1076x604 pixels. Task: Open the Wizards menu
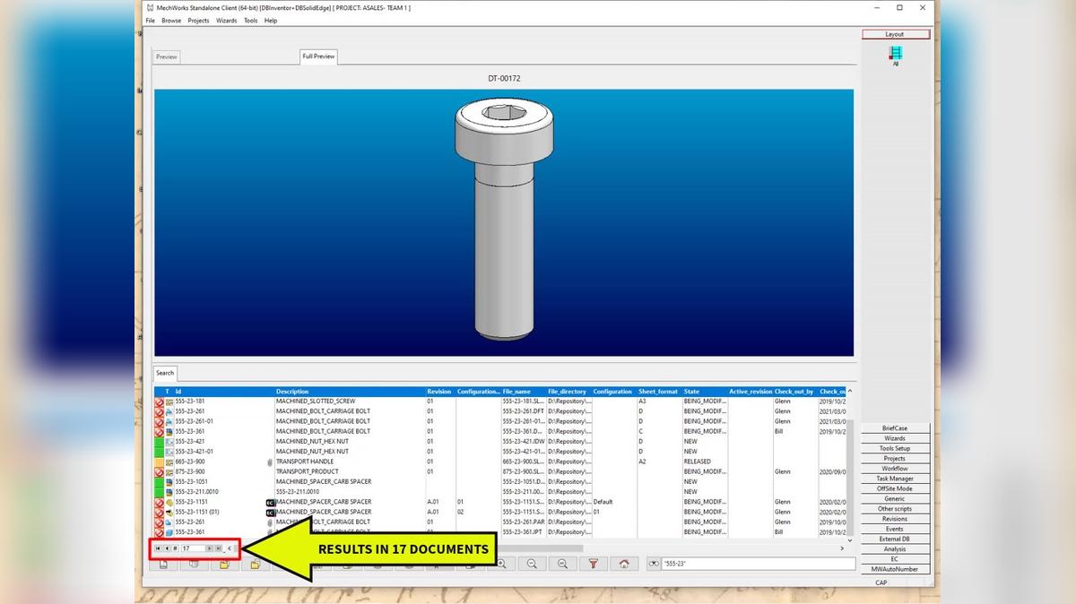click(x=227, y=21)
